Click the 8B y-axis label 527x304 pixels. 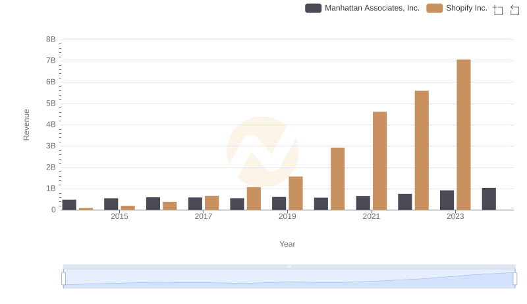51,40
